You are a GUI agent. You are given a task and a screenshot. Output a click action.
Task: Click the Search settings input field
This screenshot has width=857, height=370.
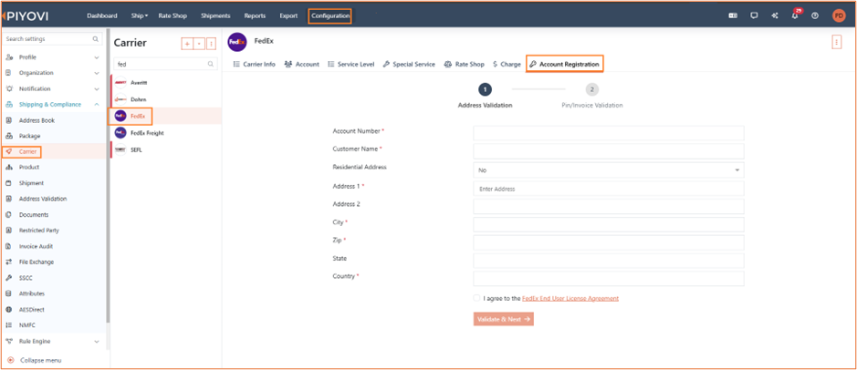(52, 39)
